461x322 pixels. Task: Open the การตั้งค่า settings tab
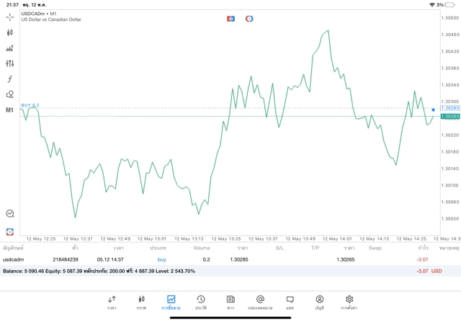tap(349, 302)
